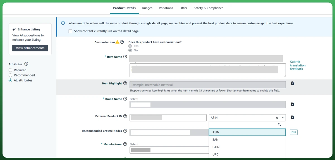
Task: Choose EAN from the ID type list
Action: point(247,140)
